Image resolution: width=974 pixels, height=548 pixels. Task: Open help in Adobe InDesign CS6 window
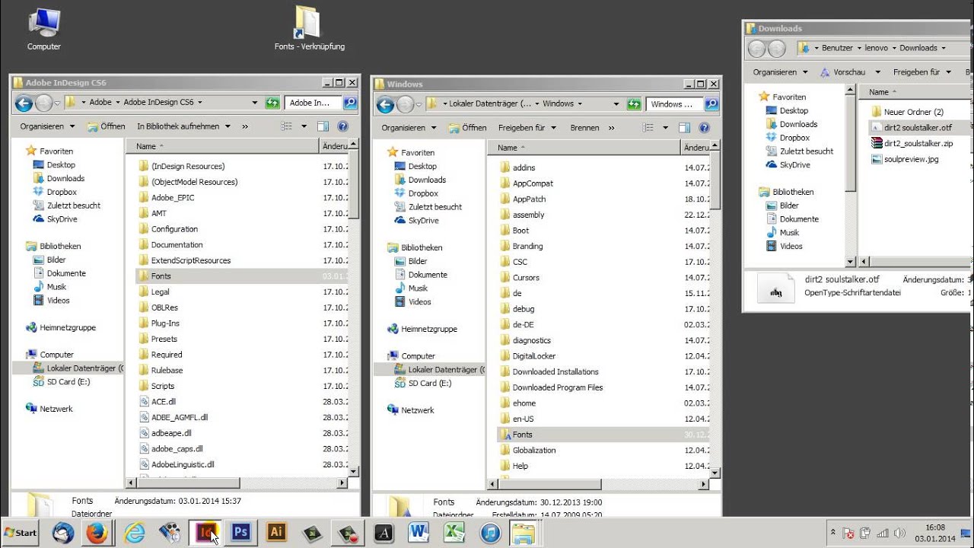coord(342,126)
